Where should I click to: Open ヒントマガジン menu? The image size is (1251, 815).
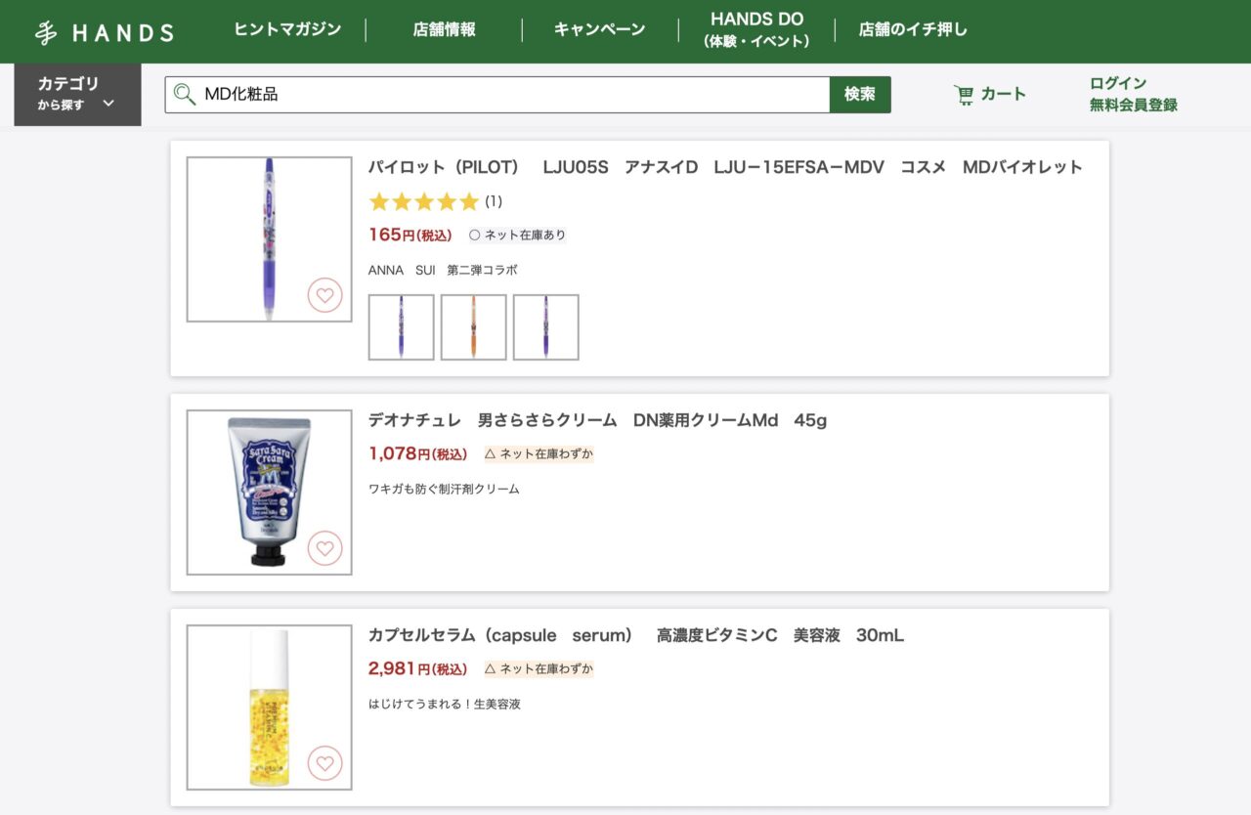(287, 29)
